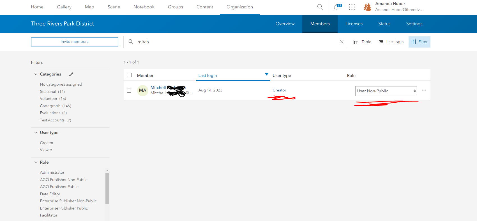The image size is (477, 221).
Task: Filter by Evaluations category
Action: pos(54,113)
